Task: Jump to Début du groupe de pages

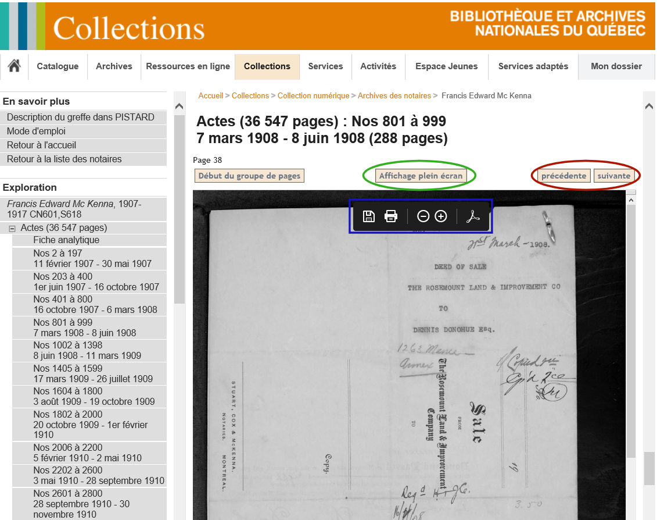Action: click(249, 176)
